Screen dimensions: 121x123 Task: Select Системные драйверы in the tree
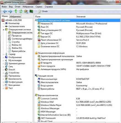tap(22, 39)
